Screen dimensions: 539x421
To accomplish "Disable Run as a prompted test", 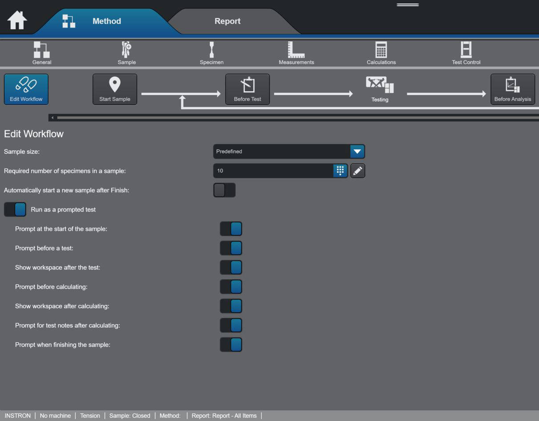I will [x=15, y=209].
